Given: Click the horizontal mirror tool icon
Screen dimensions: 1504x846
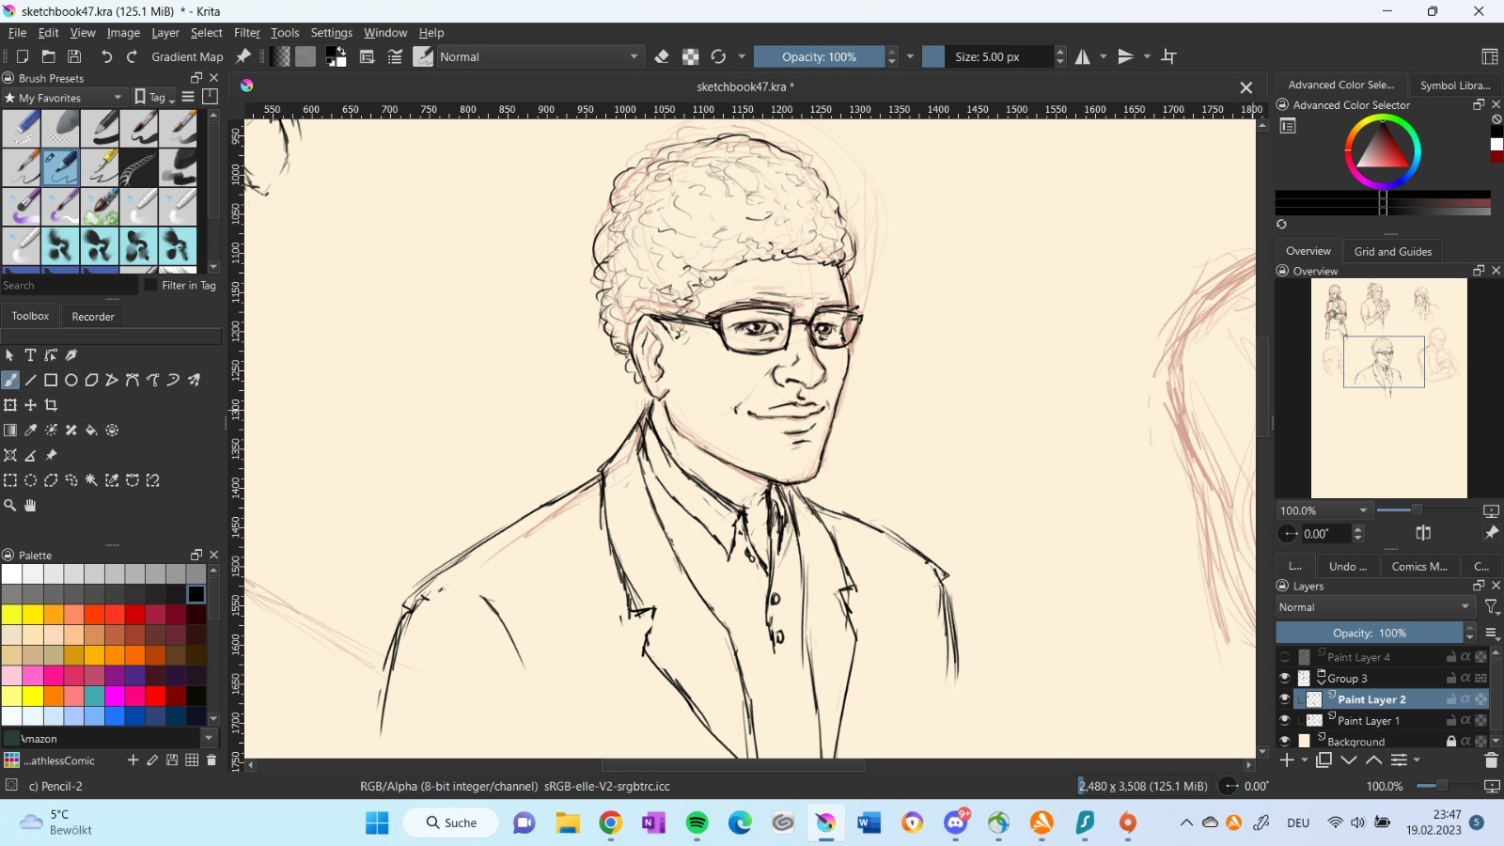Looking at the screenshot, I should [1083, 57].
